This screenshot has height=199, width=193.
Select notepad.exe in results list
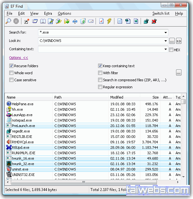pyautogui.click(x=22, y=120)
